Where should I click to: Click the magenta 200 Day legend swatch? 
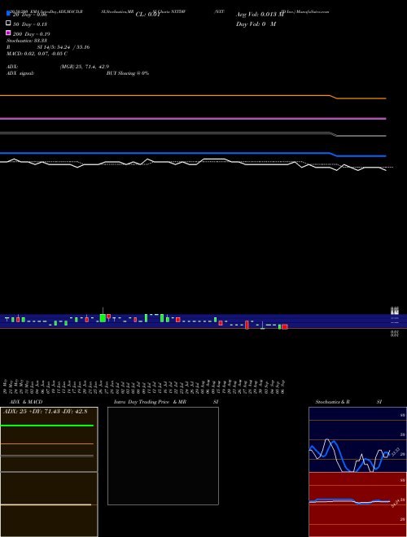9,33
